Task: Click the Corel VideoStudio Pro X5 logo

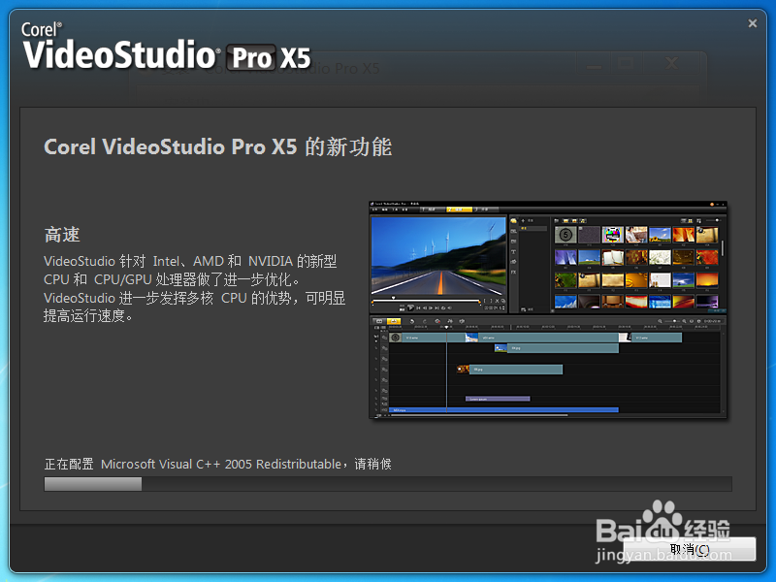Action: (166, 46)
